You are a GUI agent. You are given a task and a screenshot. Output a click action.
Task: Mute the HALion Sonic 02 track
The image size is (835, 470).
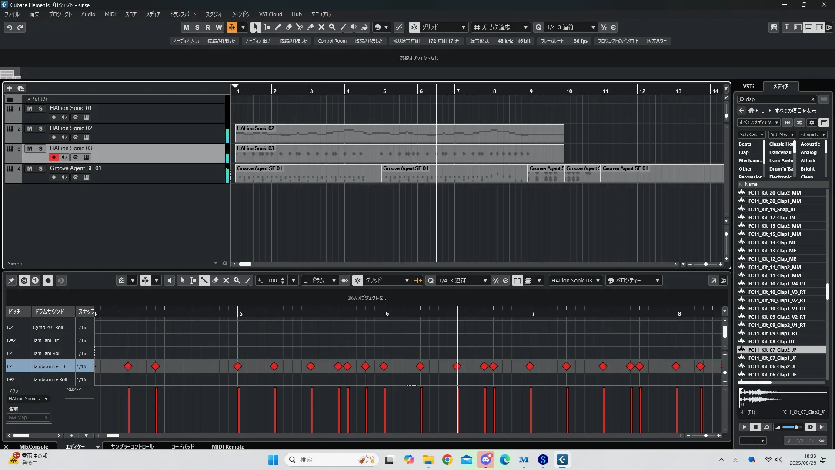click(30, 128)
